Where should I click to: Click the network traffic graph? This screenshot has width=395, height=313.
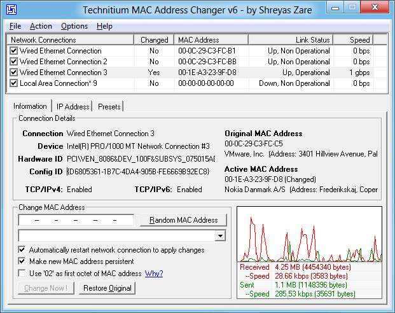click(x=310, y=234)
